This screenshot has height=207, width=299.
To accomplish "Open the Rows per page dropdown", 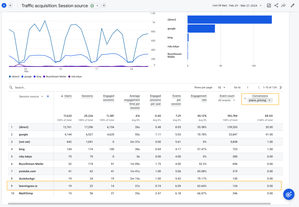I will 222,87.
